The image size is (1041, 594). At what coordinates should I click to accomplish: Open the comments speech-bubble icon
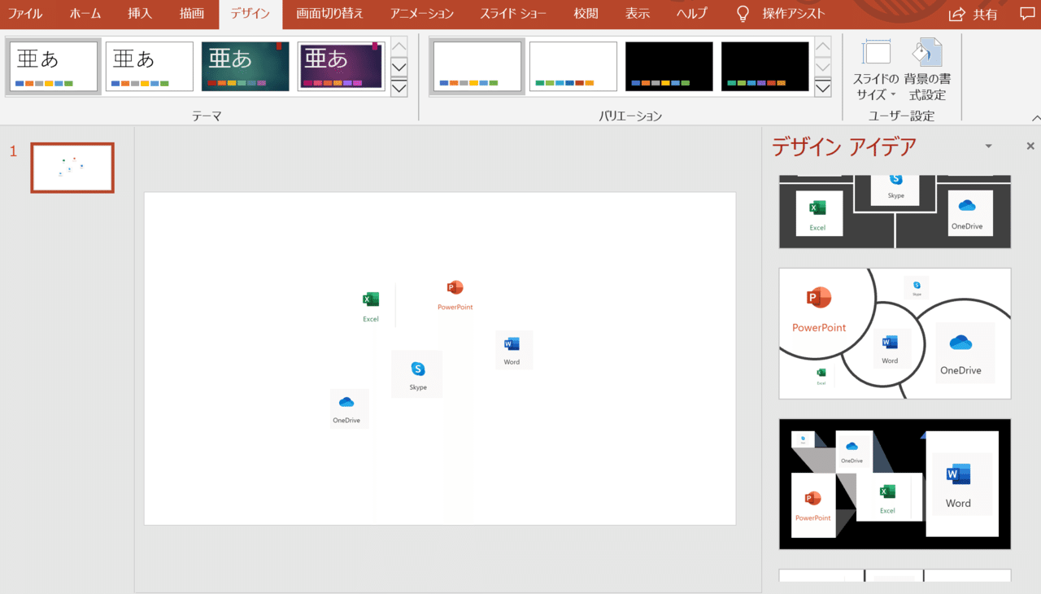[1028, 15]
